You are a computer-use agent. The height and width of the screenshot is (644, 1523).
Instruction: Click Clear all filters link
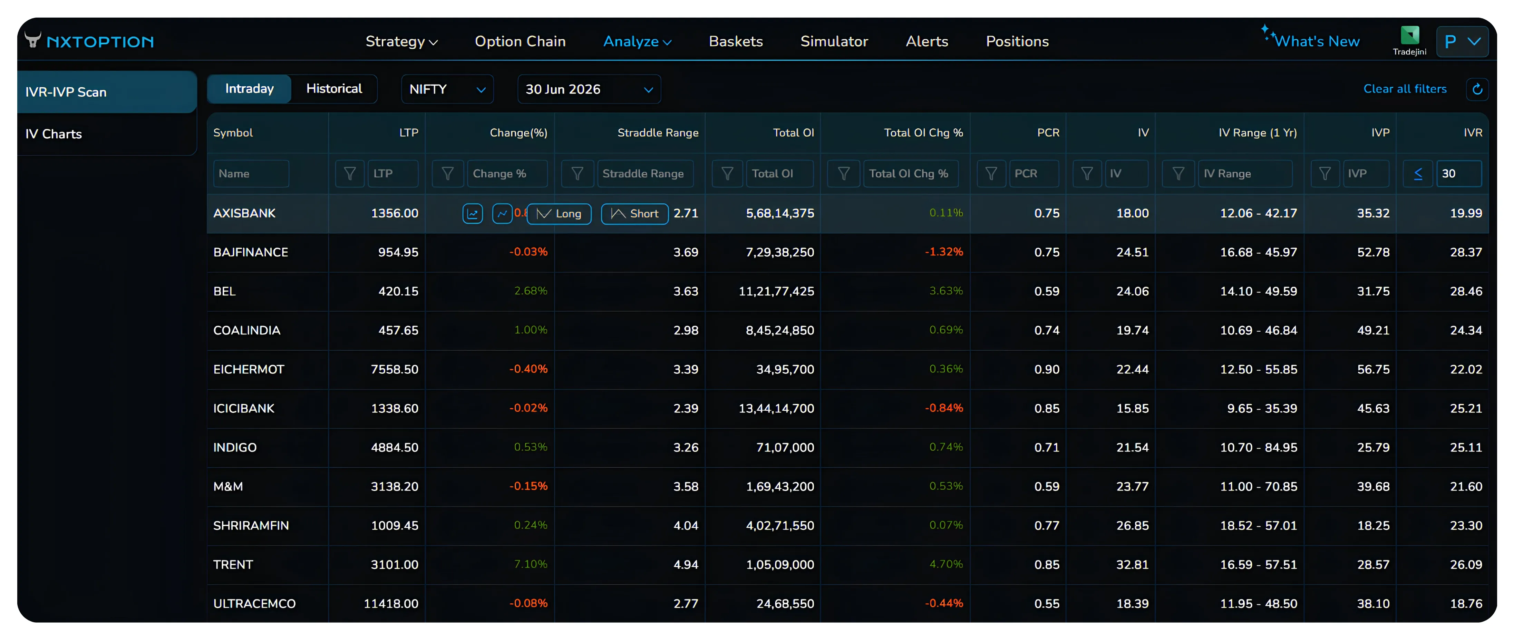click(x=1405, y=89)
